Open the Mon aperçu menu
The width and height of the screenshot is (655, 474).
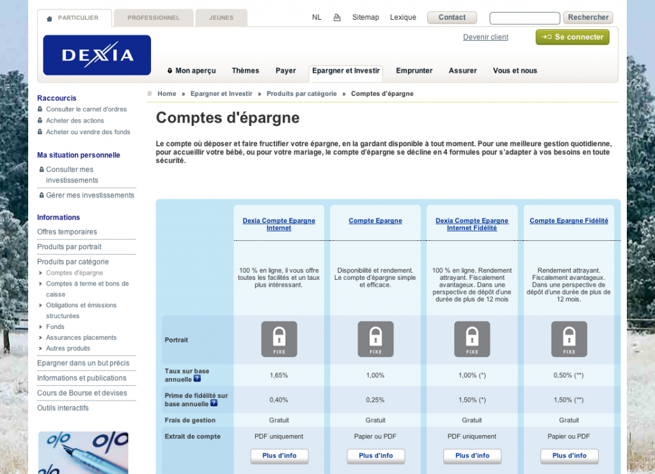pyautogui.click(x=192, y=70)
